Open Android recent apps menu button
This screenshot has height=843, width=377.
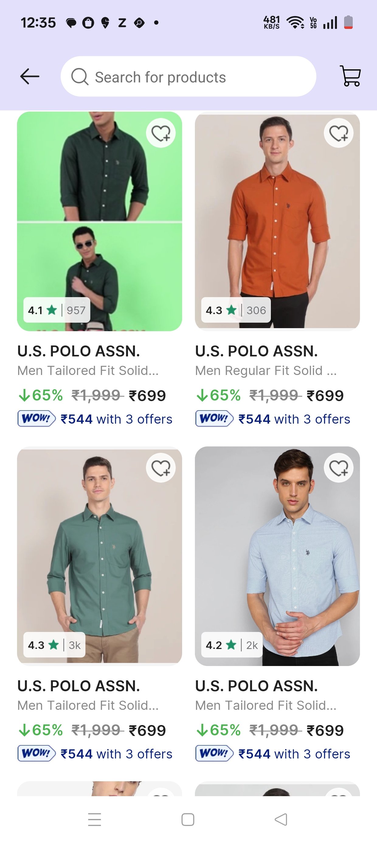[95, 820]
